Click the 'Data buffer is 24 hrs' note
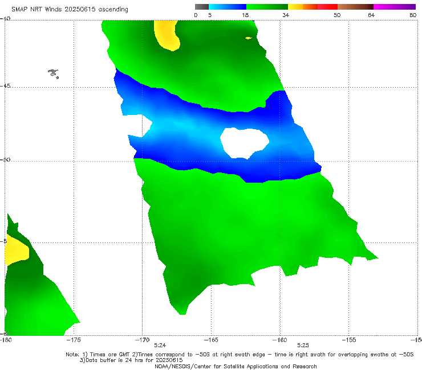 (x=131, y=360)
